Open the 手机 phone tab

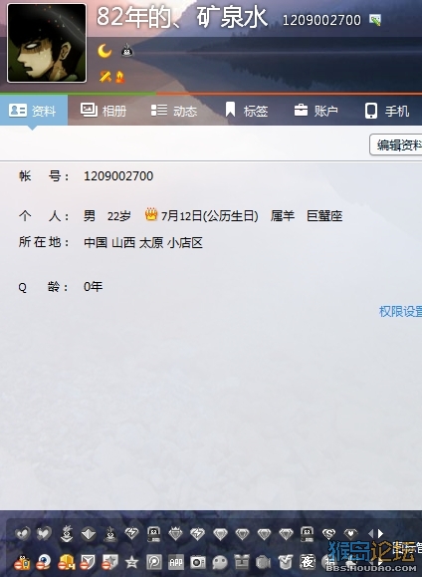(x=387, y=111)
